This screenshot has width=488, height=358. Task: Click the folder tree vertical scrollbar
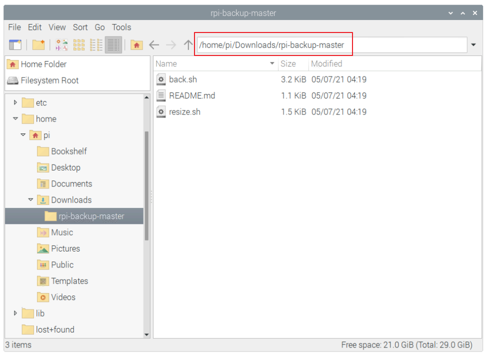(x=146, y=185)
